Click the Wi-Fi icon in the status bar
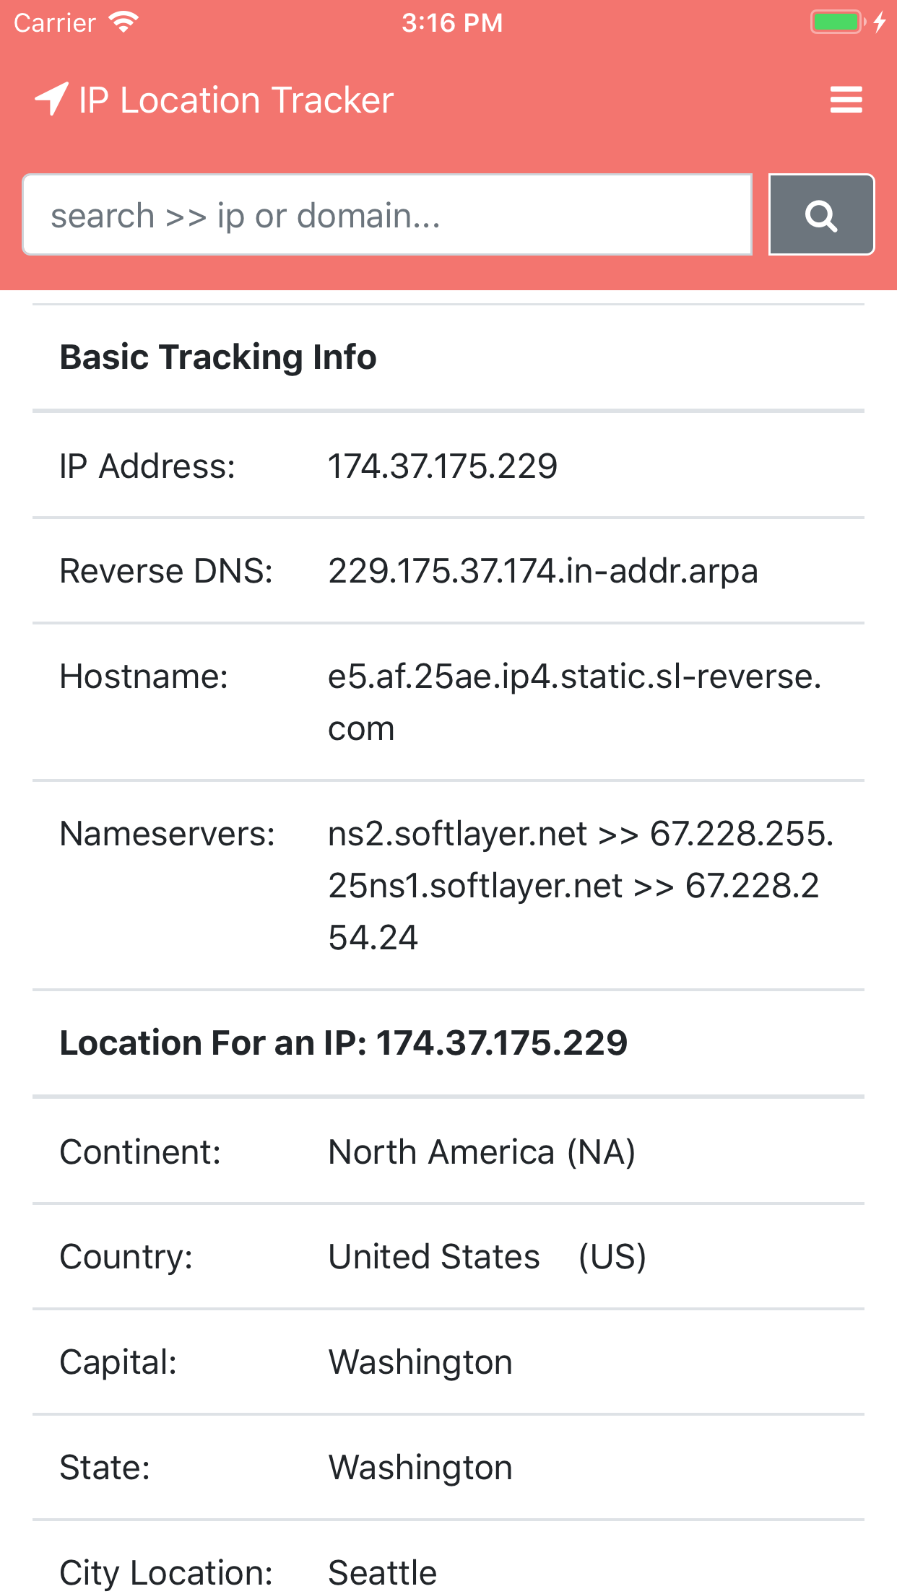Image resolution: width=897 pixels, height=1594 pixels. point(123,22)
